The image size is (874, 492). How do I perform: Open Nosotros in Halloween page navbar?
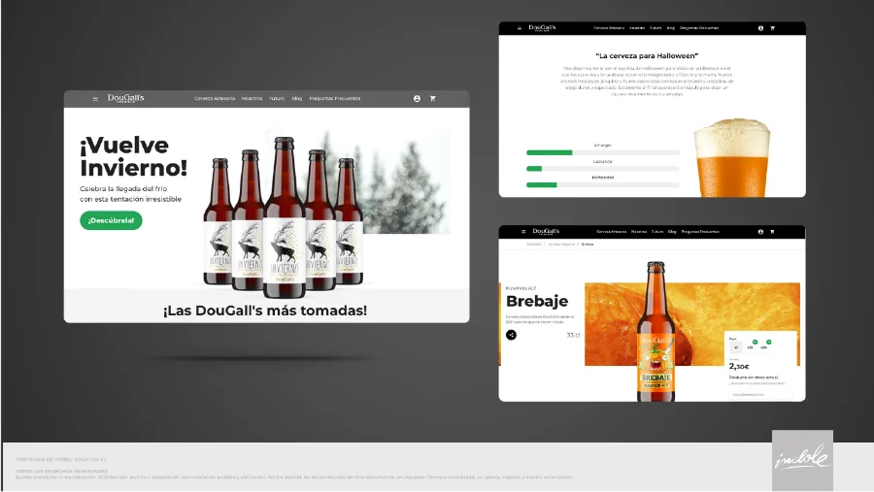point(637,28)
